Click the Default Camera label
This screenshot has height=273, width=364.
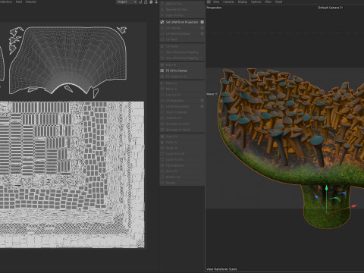click(328, 8)
